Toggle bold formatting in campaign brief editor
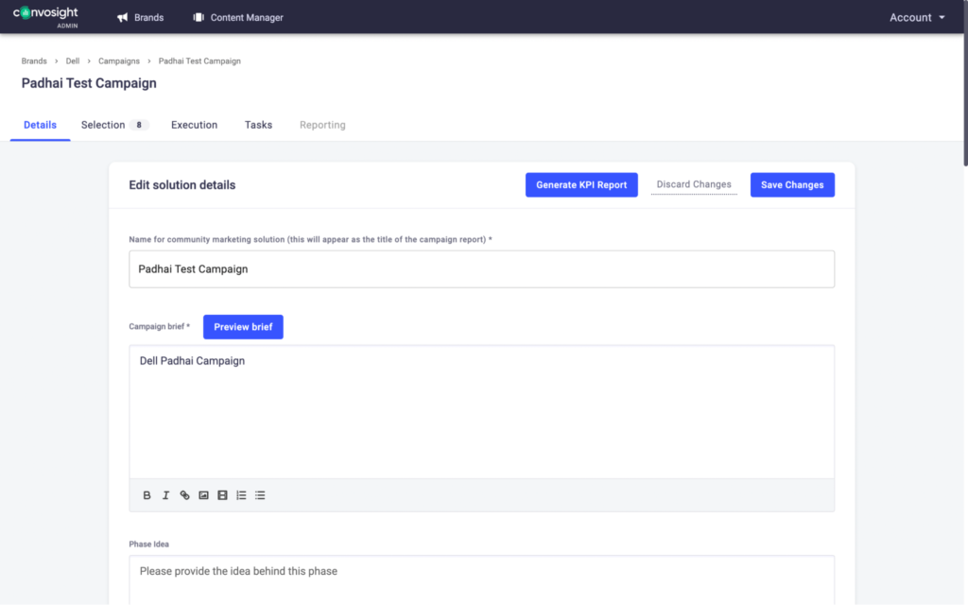This screenshot has height=605, width=968. [147, 495]
